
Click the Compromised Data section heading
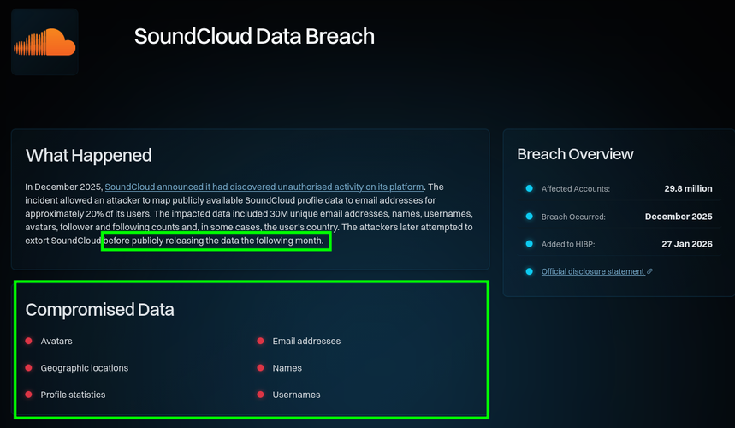(x=100, y=309)
